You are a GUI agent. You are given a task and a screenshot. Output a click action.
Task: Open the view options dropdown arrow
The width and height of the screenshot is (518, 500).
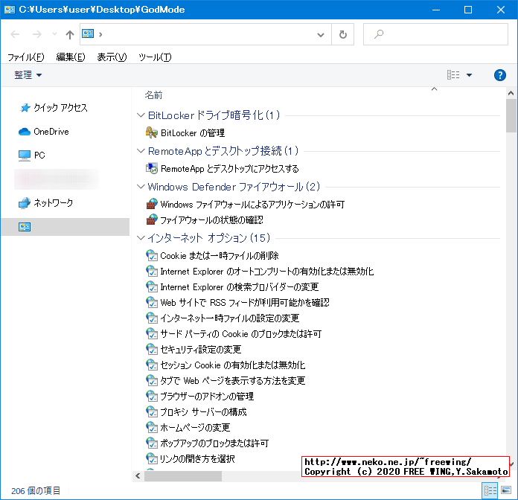[469, 75]
